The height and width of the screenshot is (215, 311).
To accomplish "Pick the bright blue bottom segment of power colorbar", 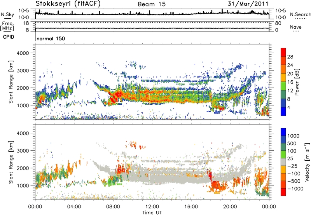I will click(283, 112).
